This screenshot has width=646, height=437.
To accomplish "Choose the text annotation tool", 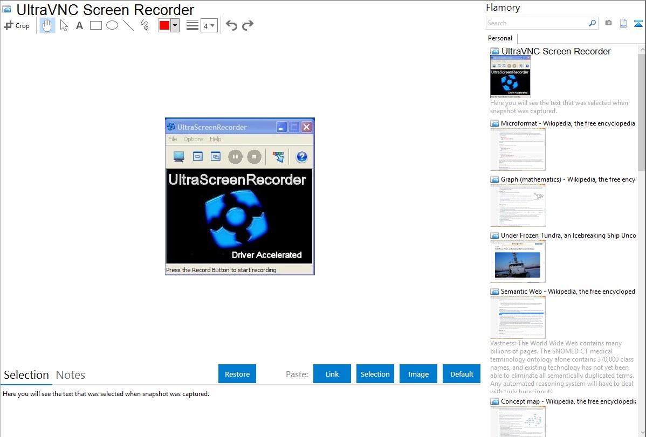I will click(x=79, y=25).
